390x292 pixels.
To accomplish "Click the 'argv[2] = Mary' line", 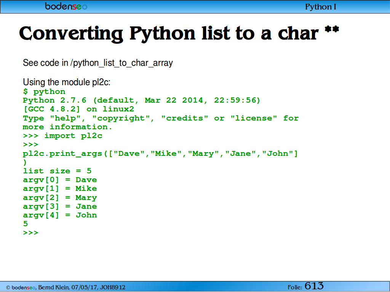I will click(x=60, y=198).
